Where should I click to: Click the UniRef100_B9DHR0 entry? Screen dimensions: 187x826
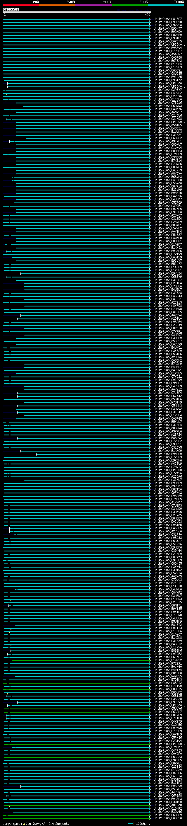[x=168, y=32]
